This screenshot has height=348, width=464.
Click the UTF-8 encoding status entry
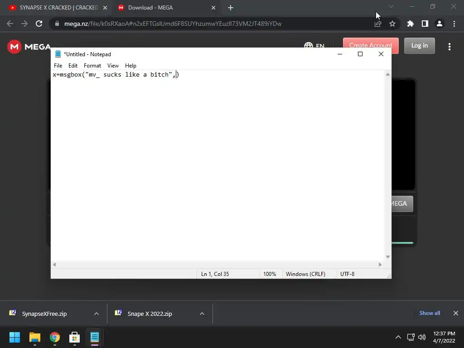pyautogui.click(x=347, y=274)
